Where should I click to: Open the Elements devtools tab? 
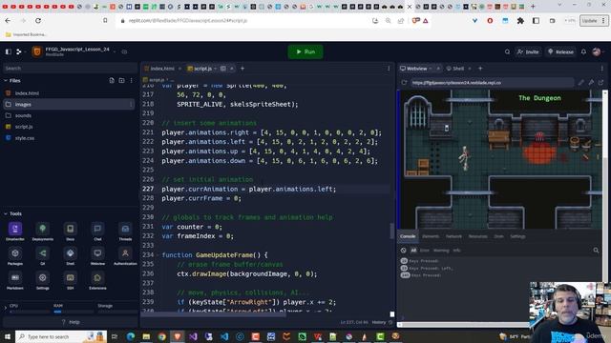(x=431, y=236)
